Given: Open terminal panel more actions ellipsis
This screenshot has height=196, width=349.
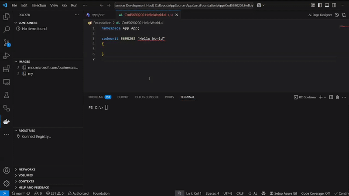Looking at the screenshot, I should pyautogui.click(x=344, y=97).
